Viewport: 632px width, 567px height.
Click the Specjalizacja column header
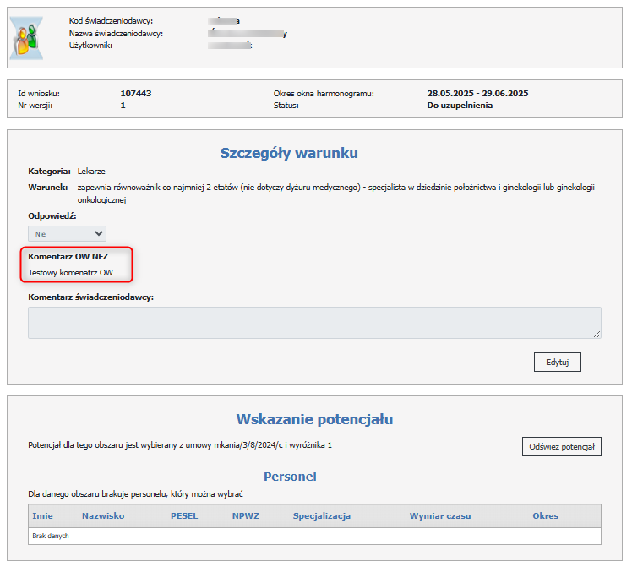(x=321, y=515)
